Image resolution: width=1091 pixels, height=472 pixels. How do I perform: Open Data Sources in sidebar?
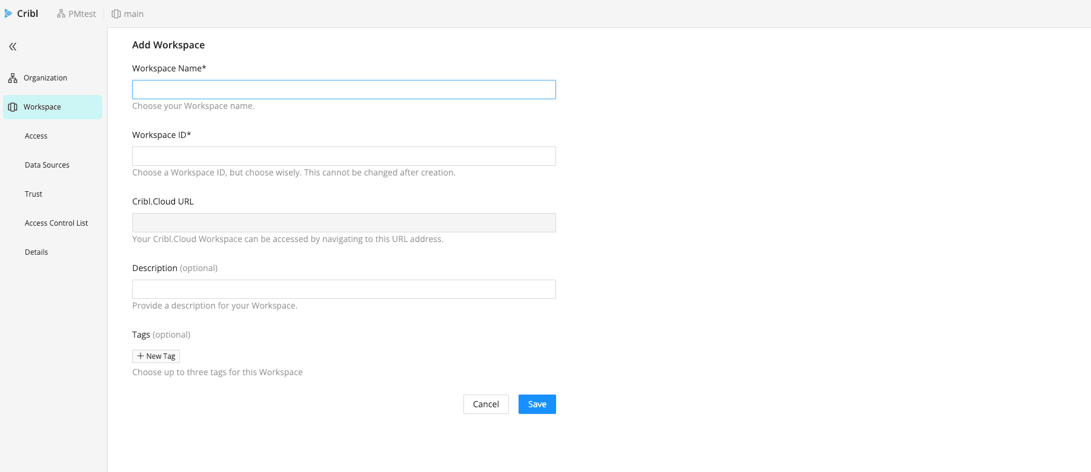[47, 165]
